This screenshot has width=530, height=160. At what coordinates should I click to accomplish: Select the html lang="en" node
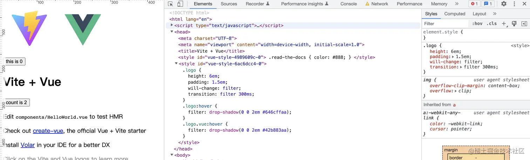191,19
